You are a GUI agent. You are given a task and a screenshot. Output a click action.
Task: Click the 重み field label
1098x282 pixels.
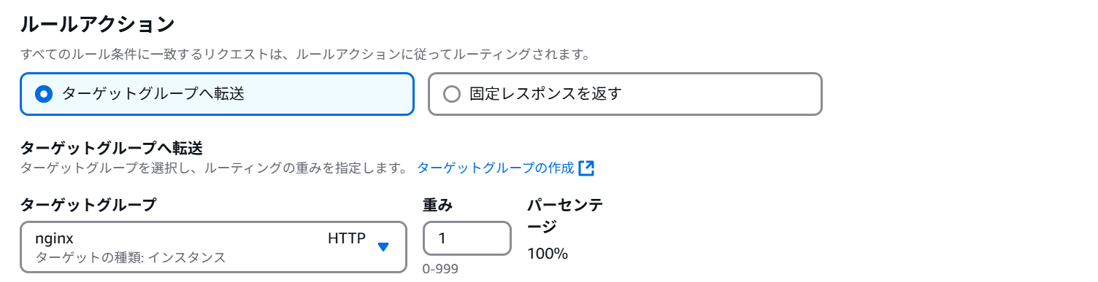click(x=438, y=205)
